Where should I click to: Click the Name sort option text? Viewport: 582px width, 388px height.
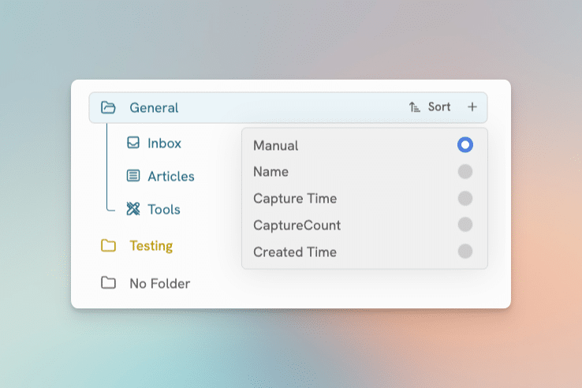270,172
